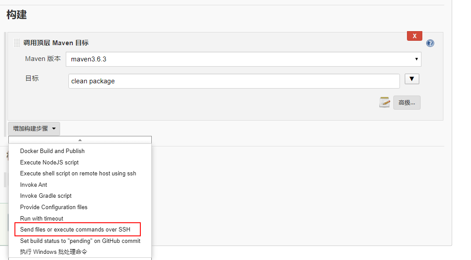Choose Set build status to "pending" on GitHub commit
The height and width of the screenshot is (260, 471).
coord(80,241)
